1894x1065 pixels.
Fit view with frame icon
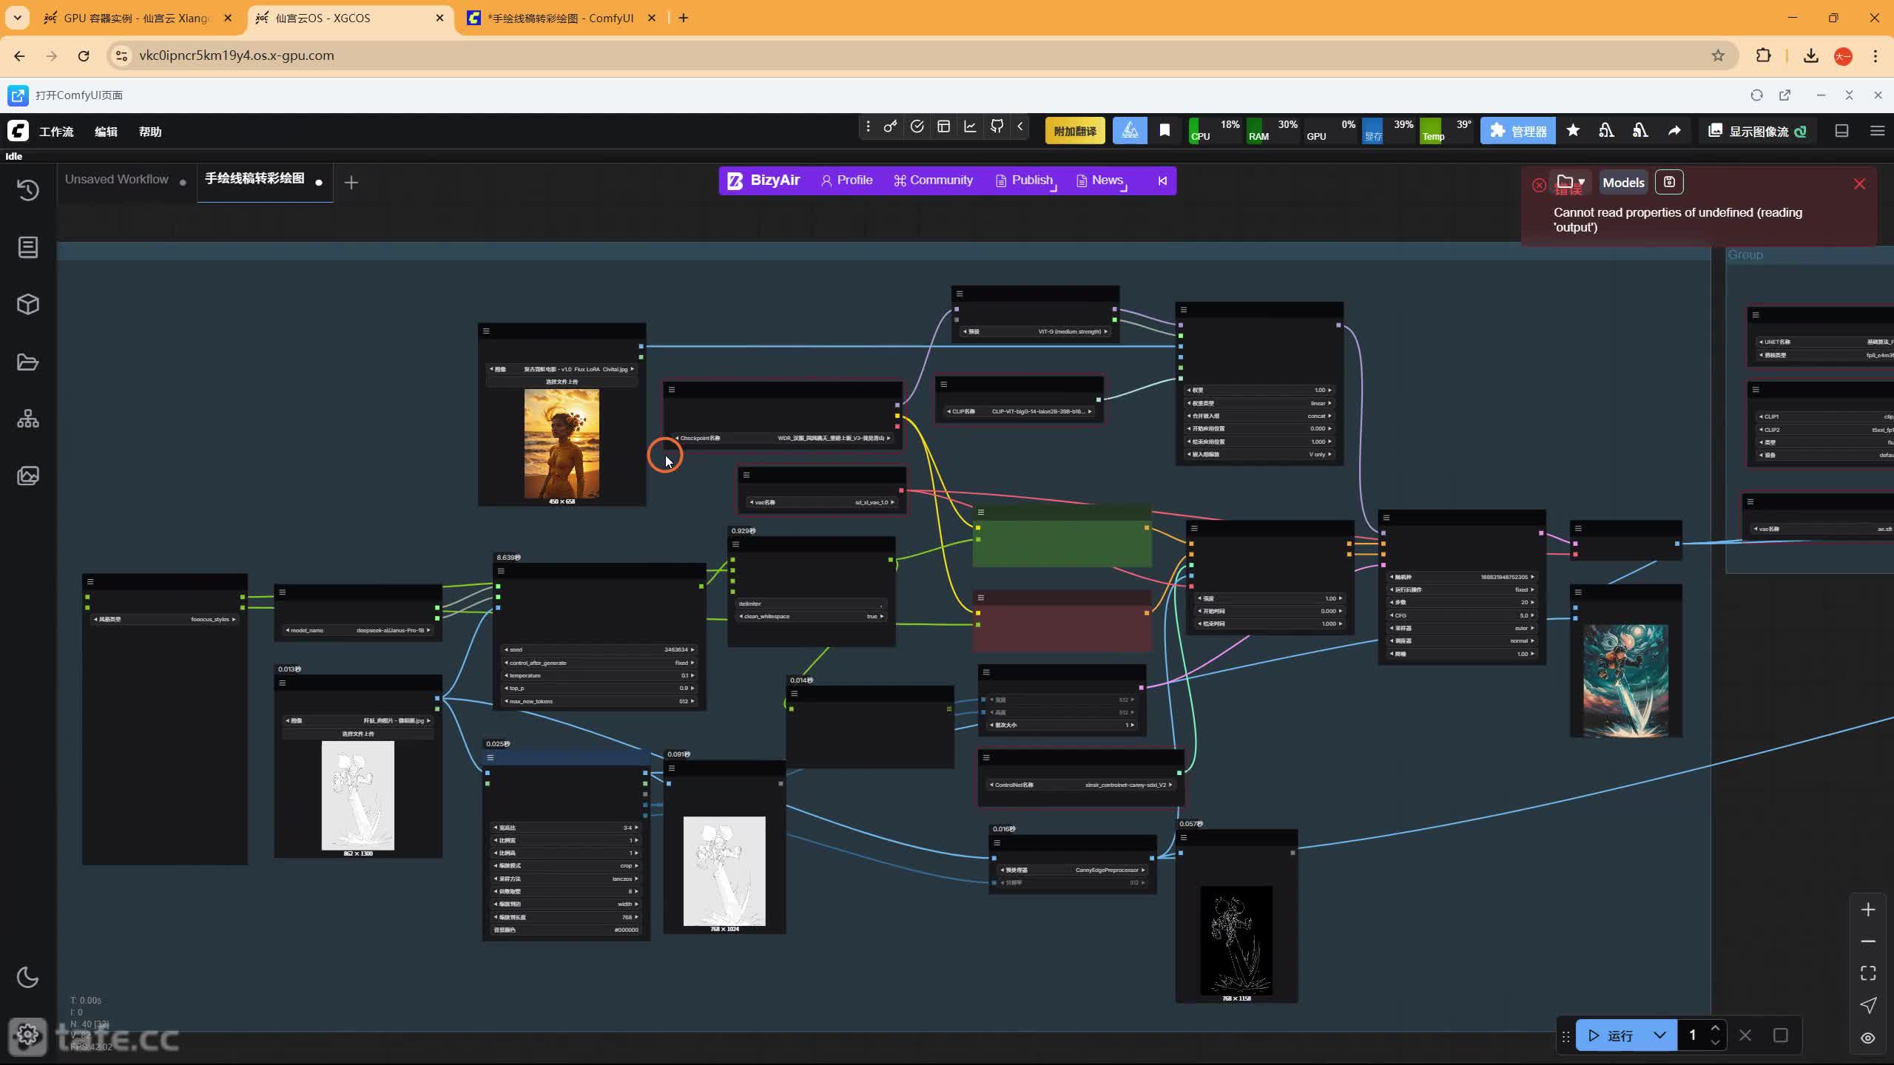point(1868,973)
